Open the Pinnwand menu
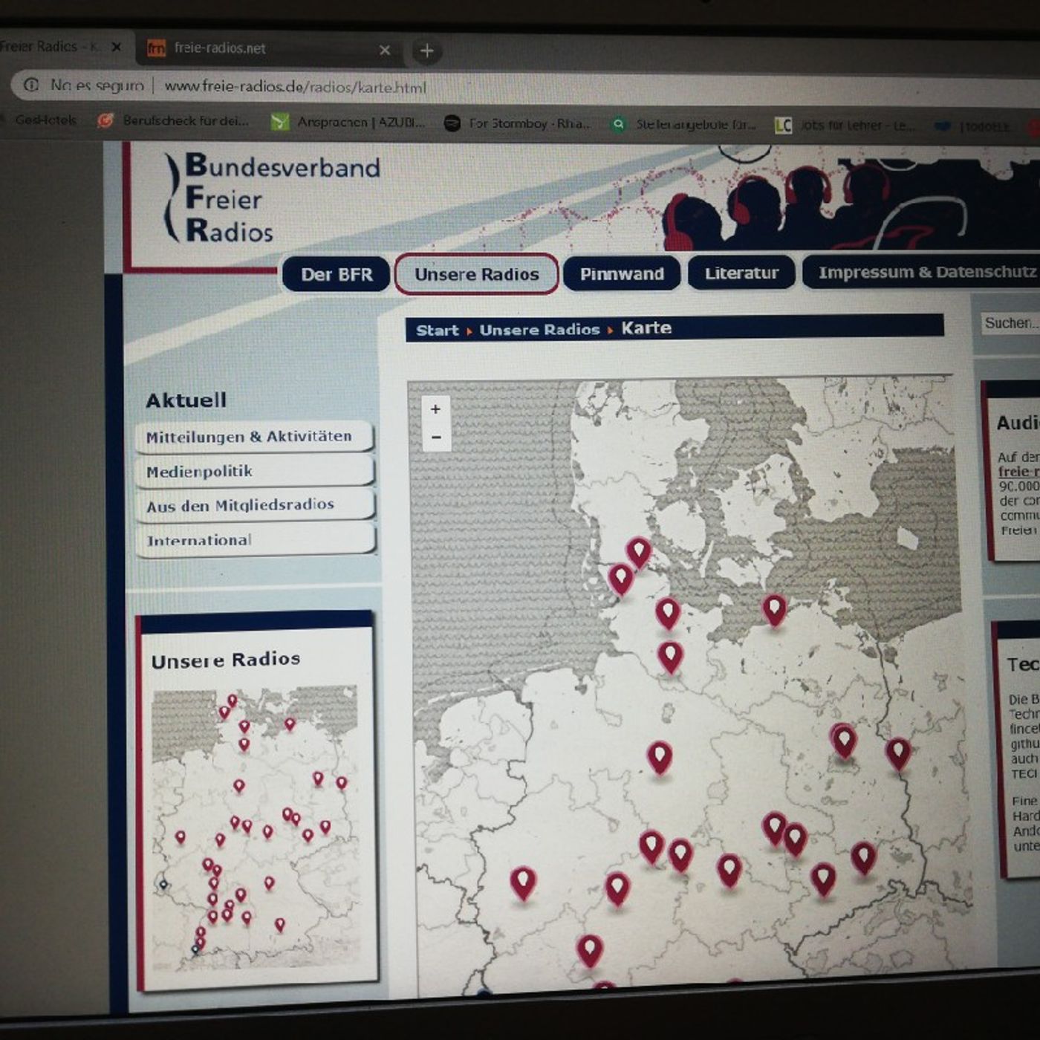 (x=622, y=273)
